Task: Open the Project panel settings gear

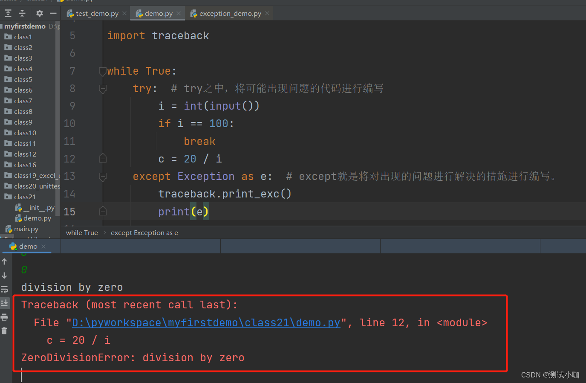Action: coord(39,13)
